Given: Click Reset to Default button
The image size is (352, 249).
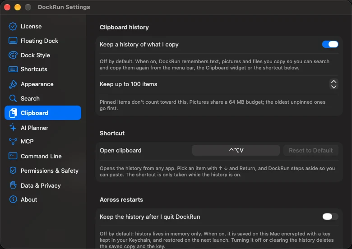Looking at the screenshot, I should point(310,150).
